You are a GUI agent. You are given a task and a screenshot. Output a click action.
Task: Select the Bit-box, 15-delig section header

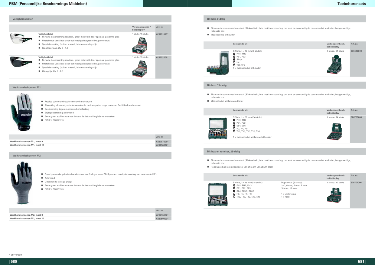[x=285, y=85]
